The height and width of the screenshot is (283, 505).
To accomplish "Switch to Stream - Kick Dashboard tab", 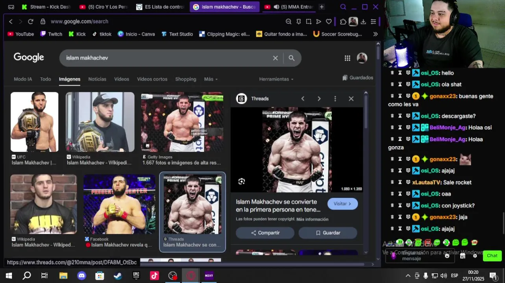I will point(46,7).
